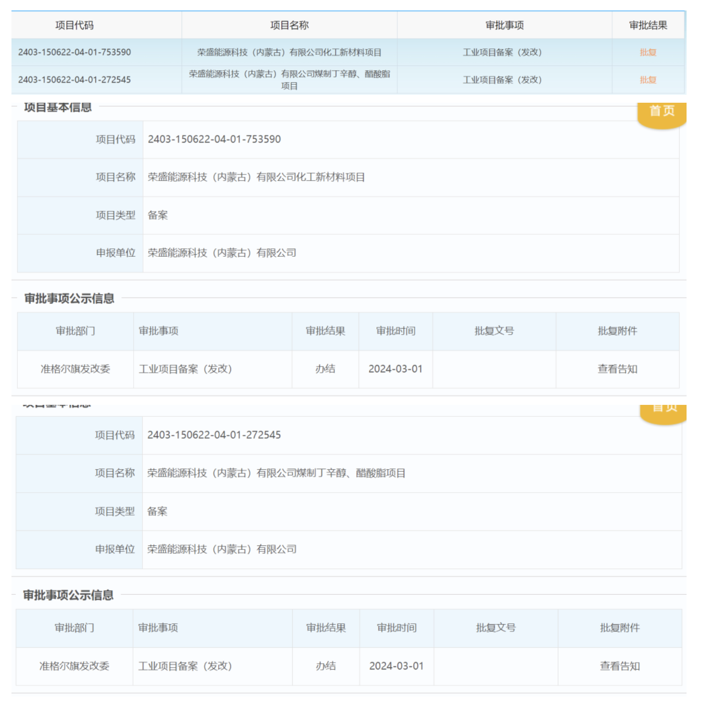
Task: Click 工业项目备案（发改）in top table's first row
Action: click(502, 52)
